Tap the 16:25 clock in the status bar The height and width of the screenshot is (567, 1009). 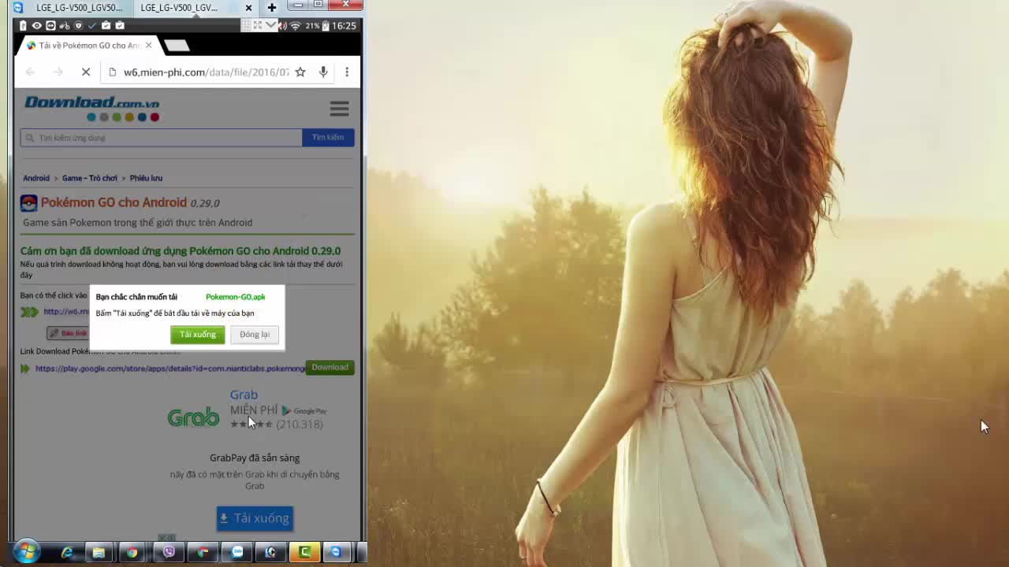[x=344, y=26]
